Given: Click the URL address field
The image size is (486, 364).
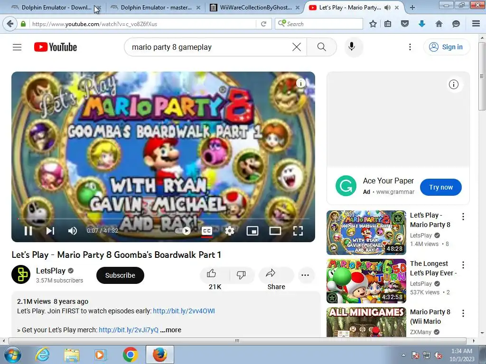Looking at the screenshot, I should tap(142, 24).
